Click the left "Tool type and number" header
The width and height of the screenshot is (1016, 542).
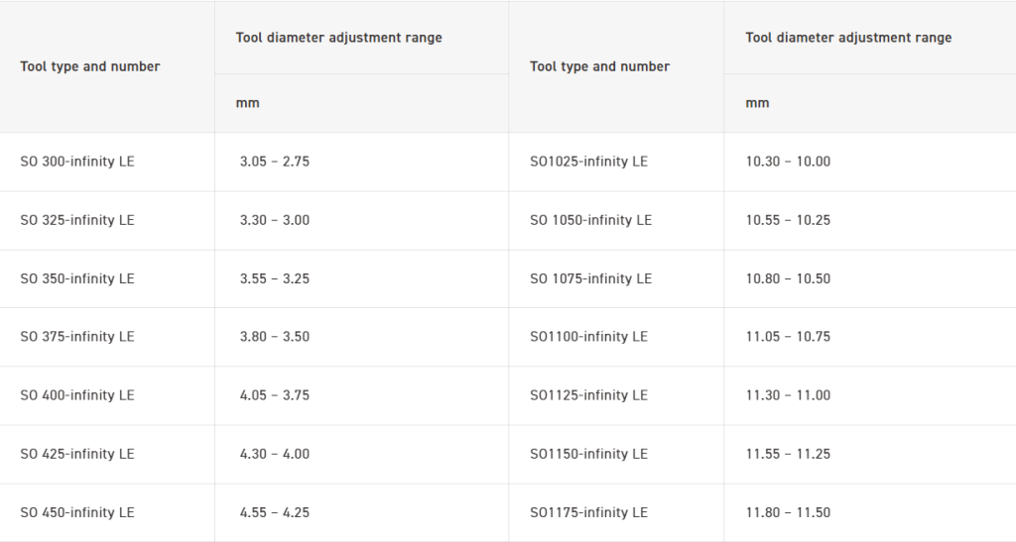pyautogui.click(x=90, y=66)
